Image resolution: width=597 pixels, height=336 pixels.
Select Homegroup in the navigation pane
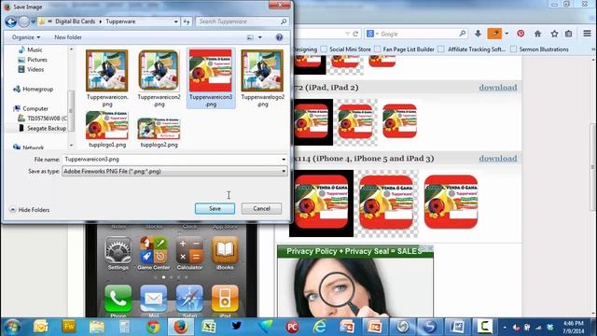pyautogui.click(x=34, y=90)
